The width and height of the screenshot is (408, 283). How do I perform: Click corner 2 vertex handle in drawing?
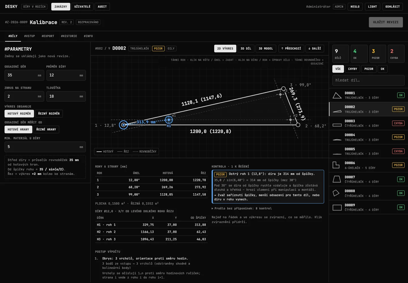[298, 125]
